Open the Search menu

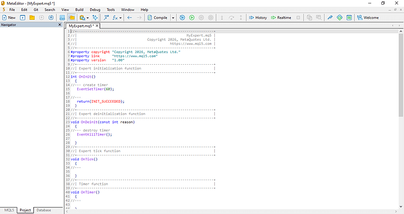[50, 9]
